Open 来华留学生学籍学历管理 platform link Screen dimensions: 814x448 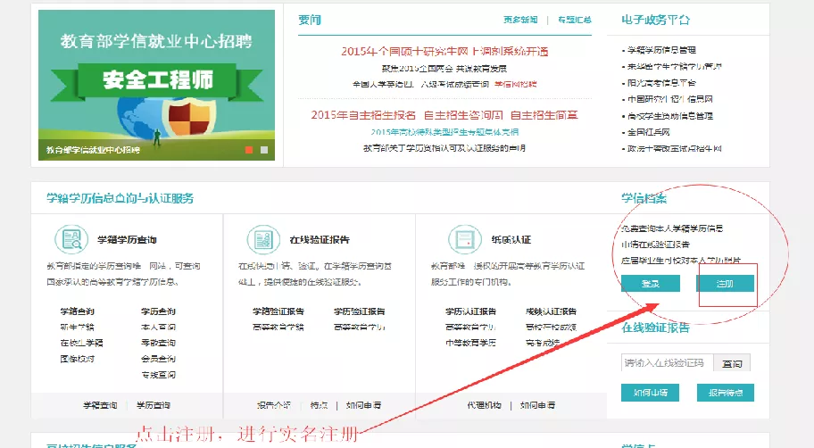(x=675, y=66)
